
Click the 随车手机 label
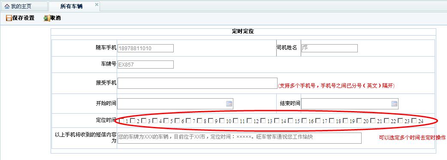106,48
